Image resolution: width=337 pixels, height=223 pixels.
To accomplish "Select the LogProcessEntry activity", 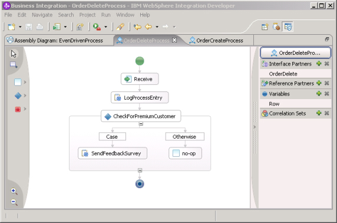I will point(140,98).
